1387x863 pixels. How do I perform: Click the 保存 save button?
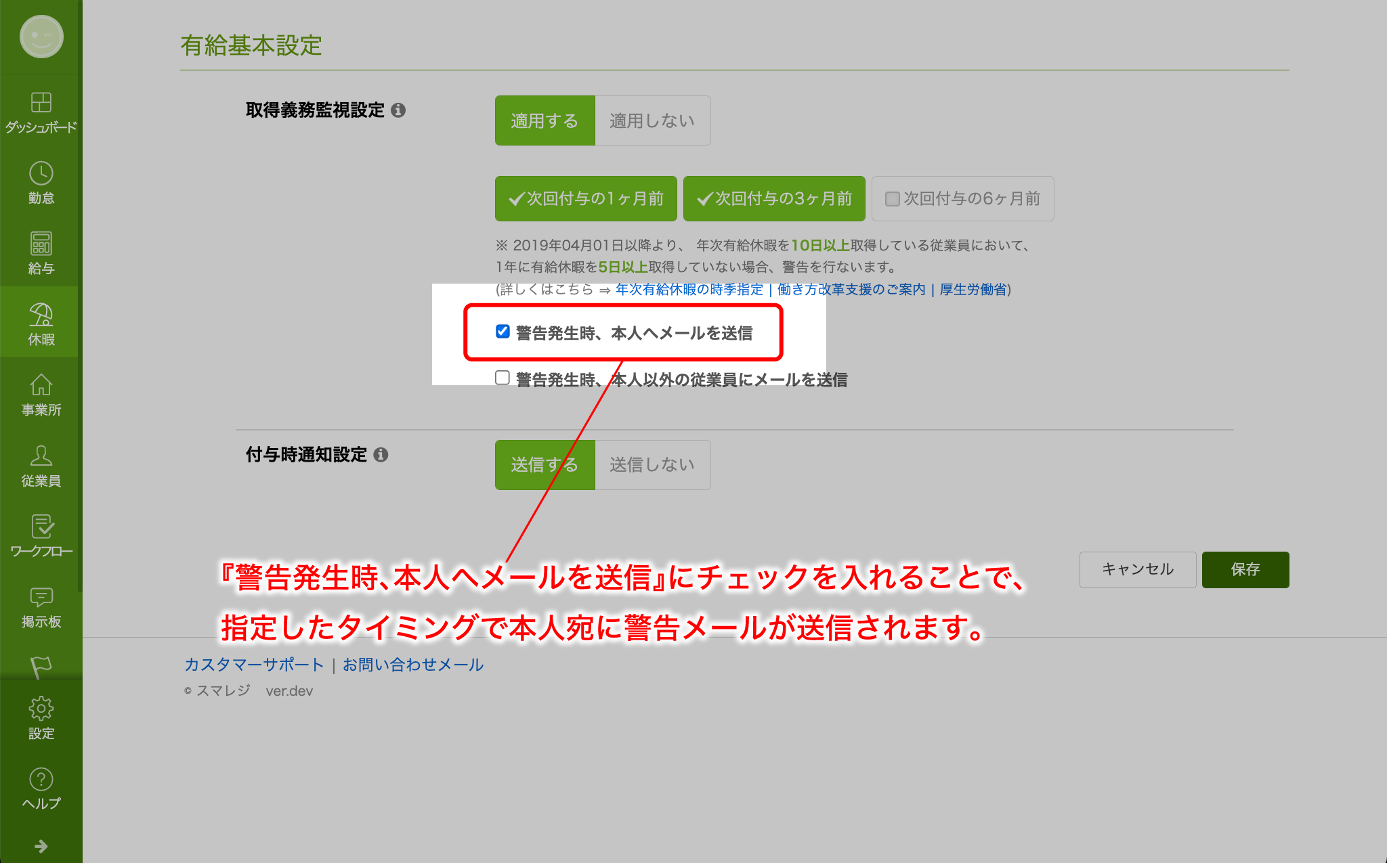[x=1245, y=569]
